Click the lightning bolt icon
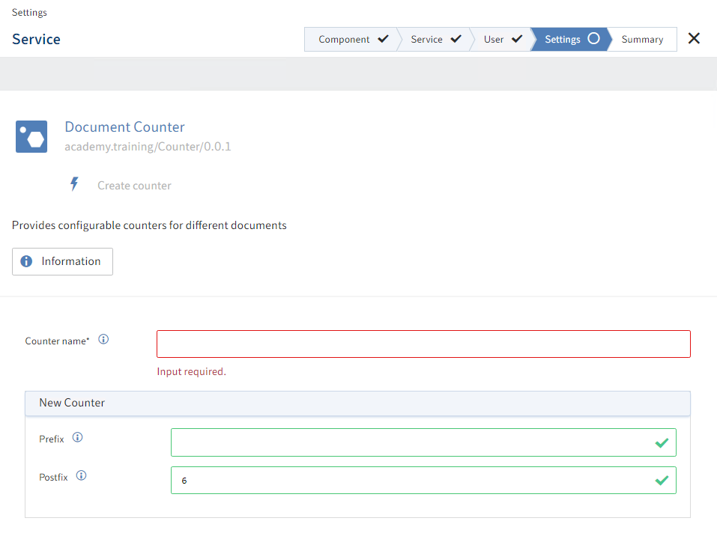717x533 pixels. pos(74,184)
